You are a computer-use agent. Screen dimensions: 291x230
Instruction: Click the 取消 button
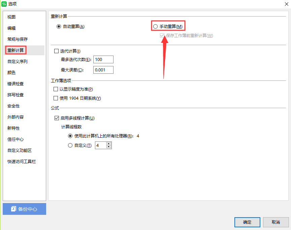click(x=276, y=222)
